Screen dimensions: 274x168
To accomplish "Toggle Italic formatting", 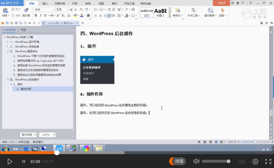I will coord(40,15).
